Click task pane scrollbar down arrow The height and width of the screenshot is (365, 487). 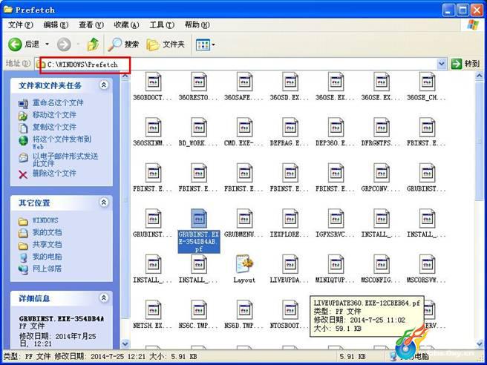tap(125, 343)
